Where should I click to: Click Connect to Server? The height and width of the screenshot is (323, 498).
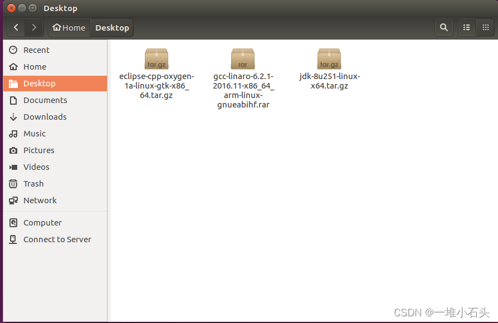point(57,239)
